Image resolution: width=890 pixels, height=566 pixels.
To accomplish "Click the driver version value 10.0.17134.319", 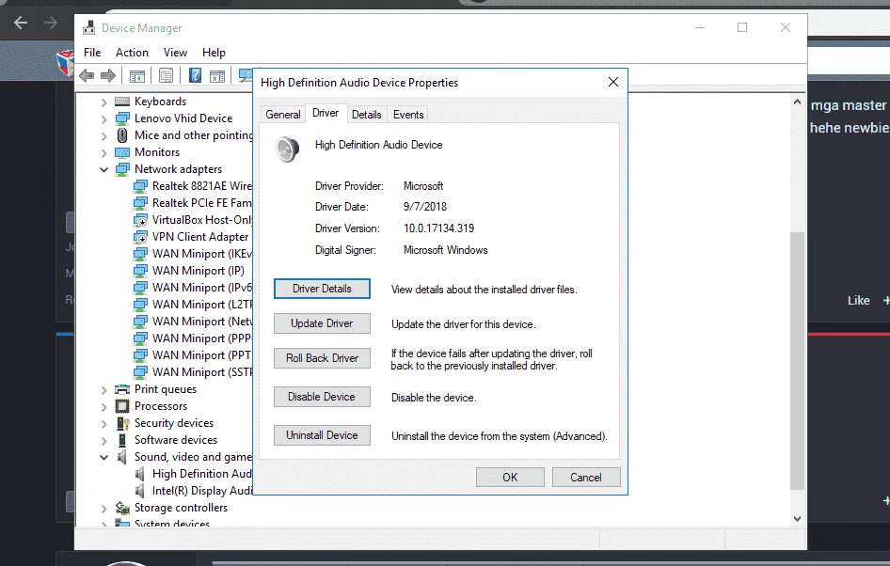I will pyautogui.click(x=438, y=228).
